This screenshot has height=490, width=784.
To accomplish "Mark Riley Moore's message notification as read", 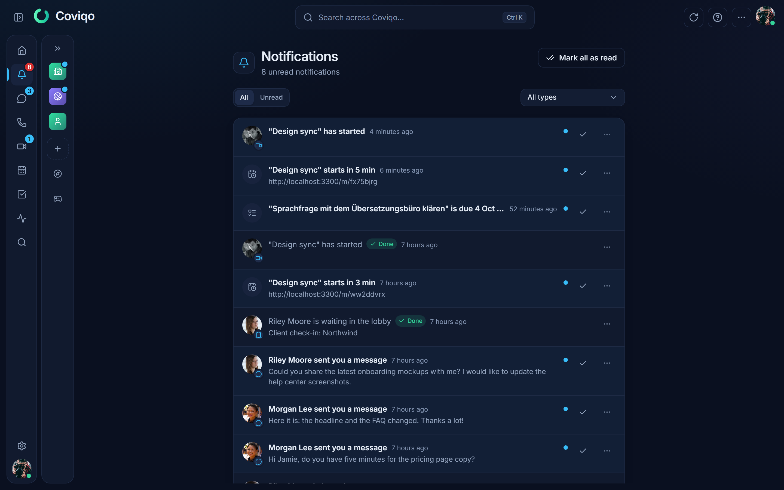I will click(583, 363).
